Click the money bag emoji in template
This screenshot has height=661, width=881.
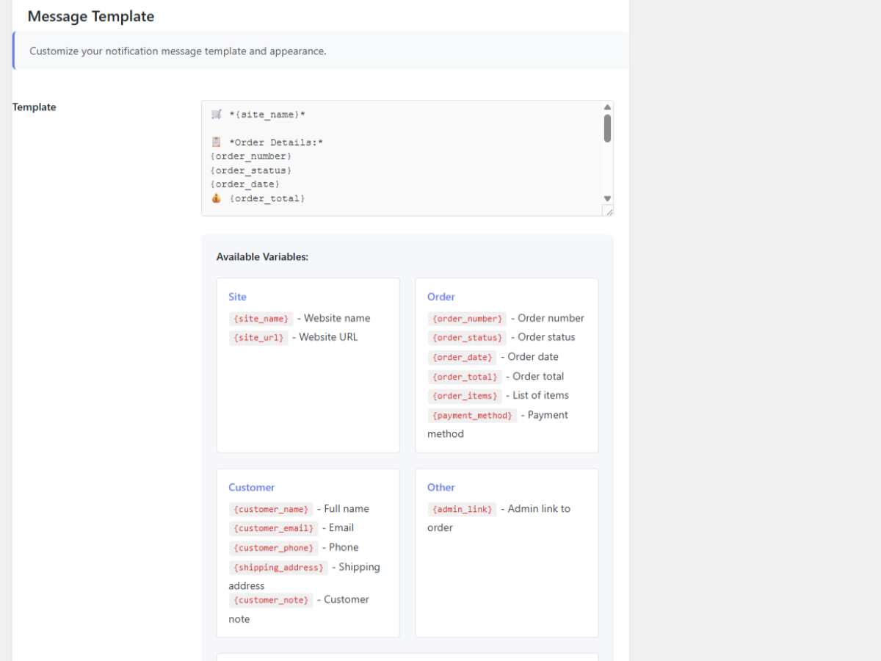pyautogui.click(x=216, y=198)
